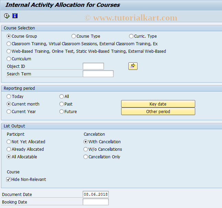Click the Object ID input field
Image resolution: width=222 pixels, height=208 pixels.
click(93, 66)
